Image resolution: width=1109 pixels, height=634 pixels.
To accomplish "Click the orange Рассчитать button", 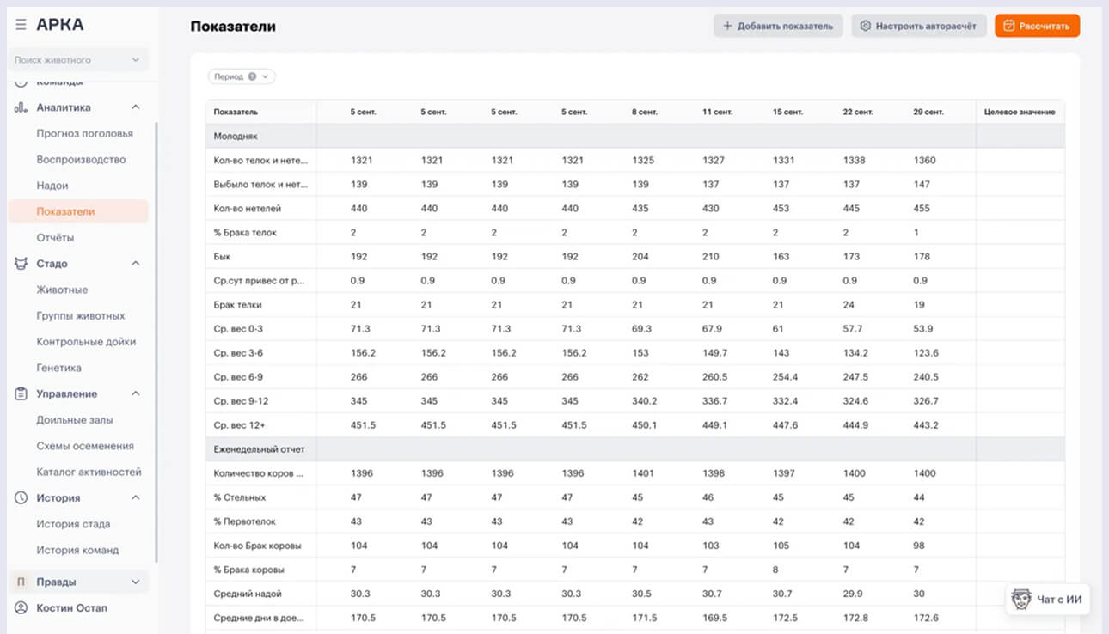I will tap(1037, 26).
